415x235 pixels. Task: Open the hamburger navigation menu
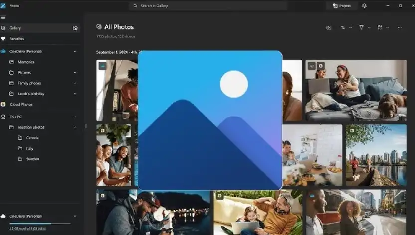3,17
